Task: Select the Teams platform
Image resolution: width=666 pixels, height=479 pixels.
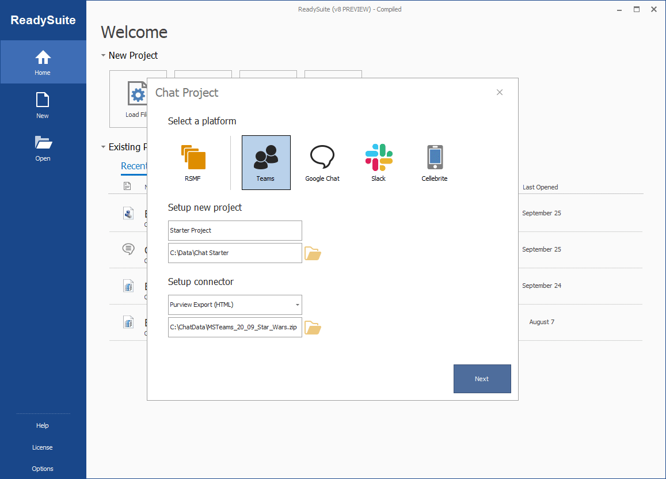Action: click(266, 162)
